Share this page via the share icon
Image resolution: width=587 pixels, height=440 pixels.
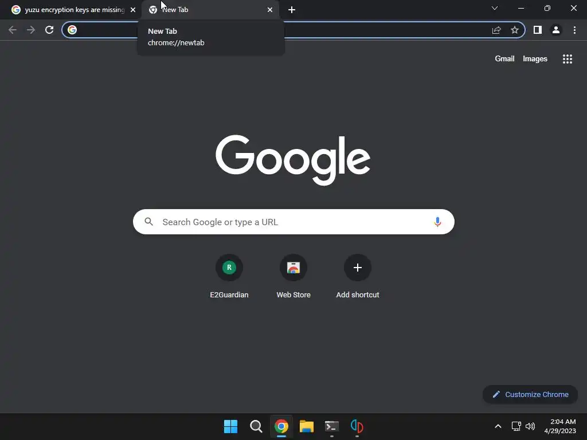coord(496,30)
